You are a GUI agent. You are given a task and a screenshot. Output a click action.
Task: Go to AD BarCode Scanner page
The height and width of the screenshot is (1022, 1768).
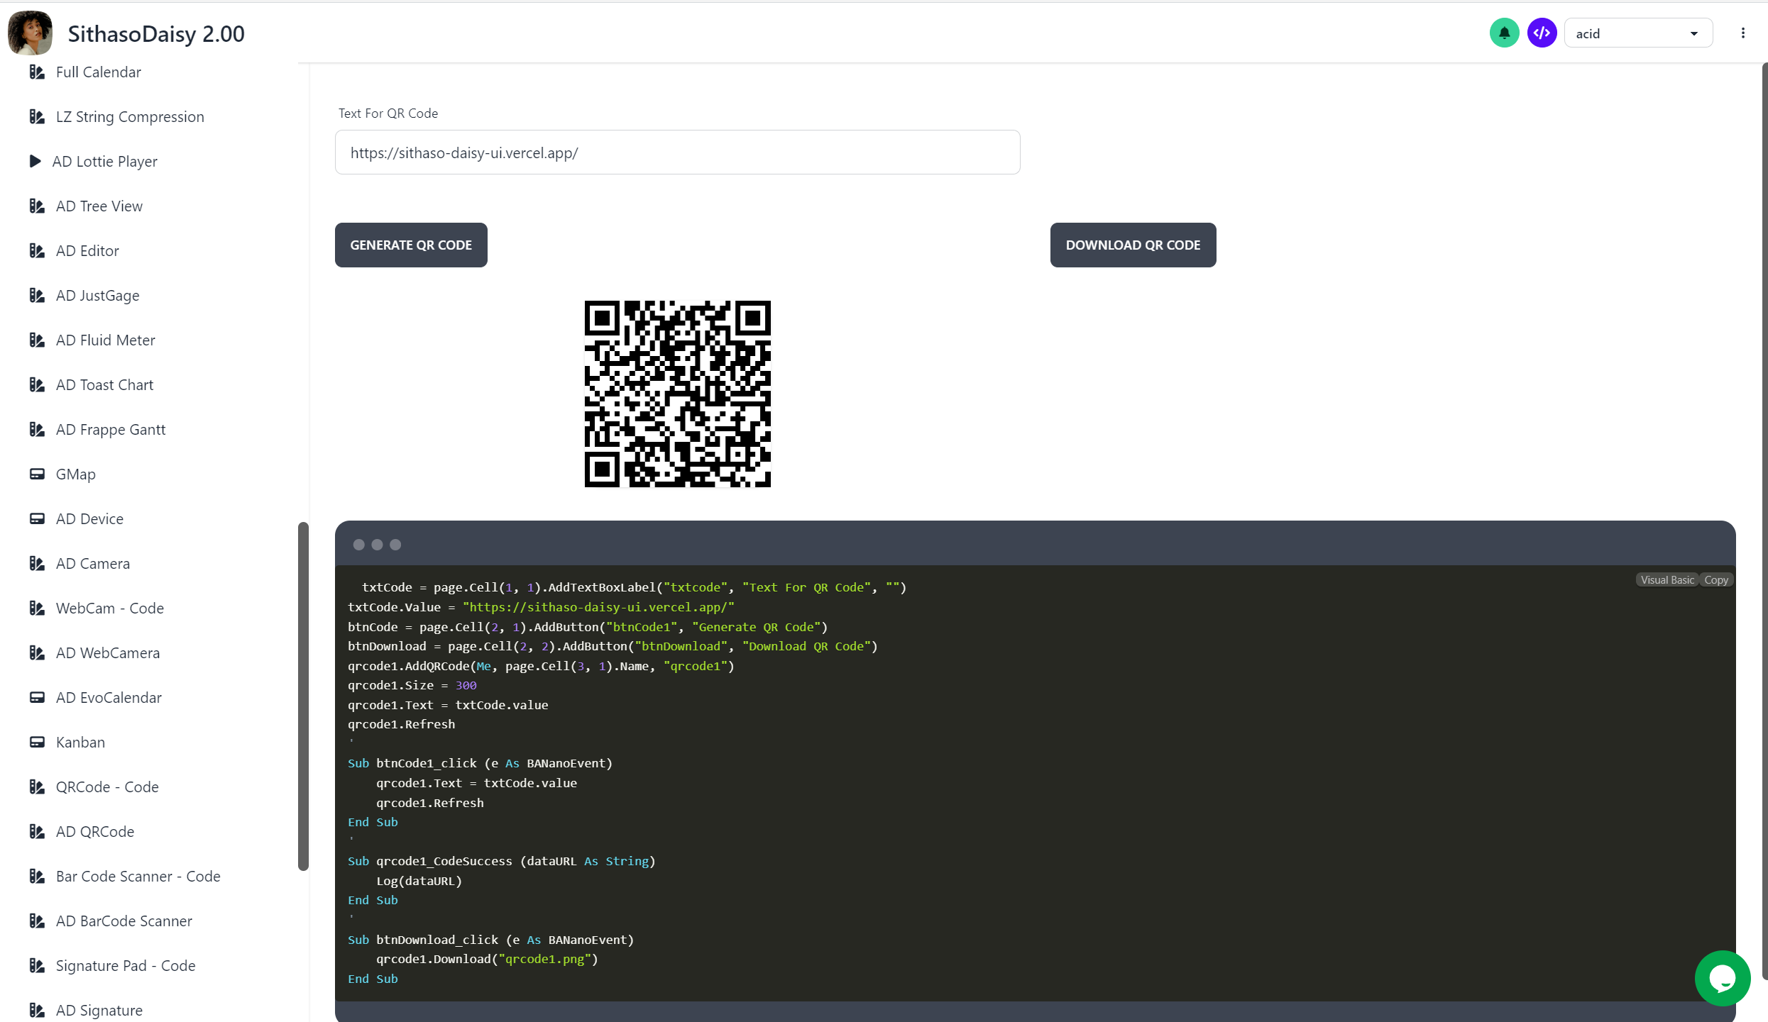pos(124,921)
